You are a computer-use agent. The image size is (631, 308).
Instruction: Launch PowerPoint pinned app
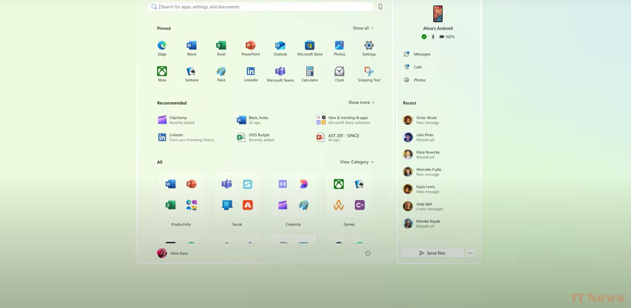[x=251, y=48]
